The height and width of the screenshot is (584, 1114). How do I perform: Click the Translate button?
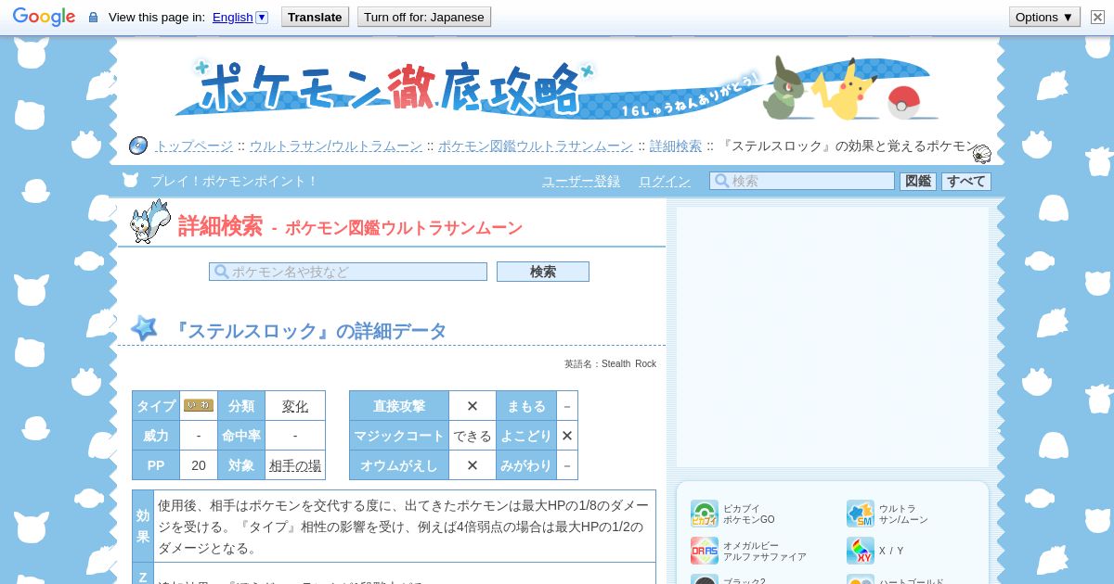point(315,17)
